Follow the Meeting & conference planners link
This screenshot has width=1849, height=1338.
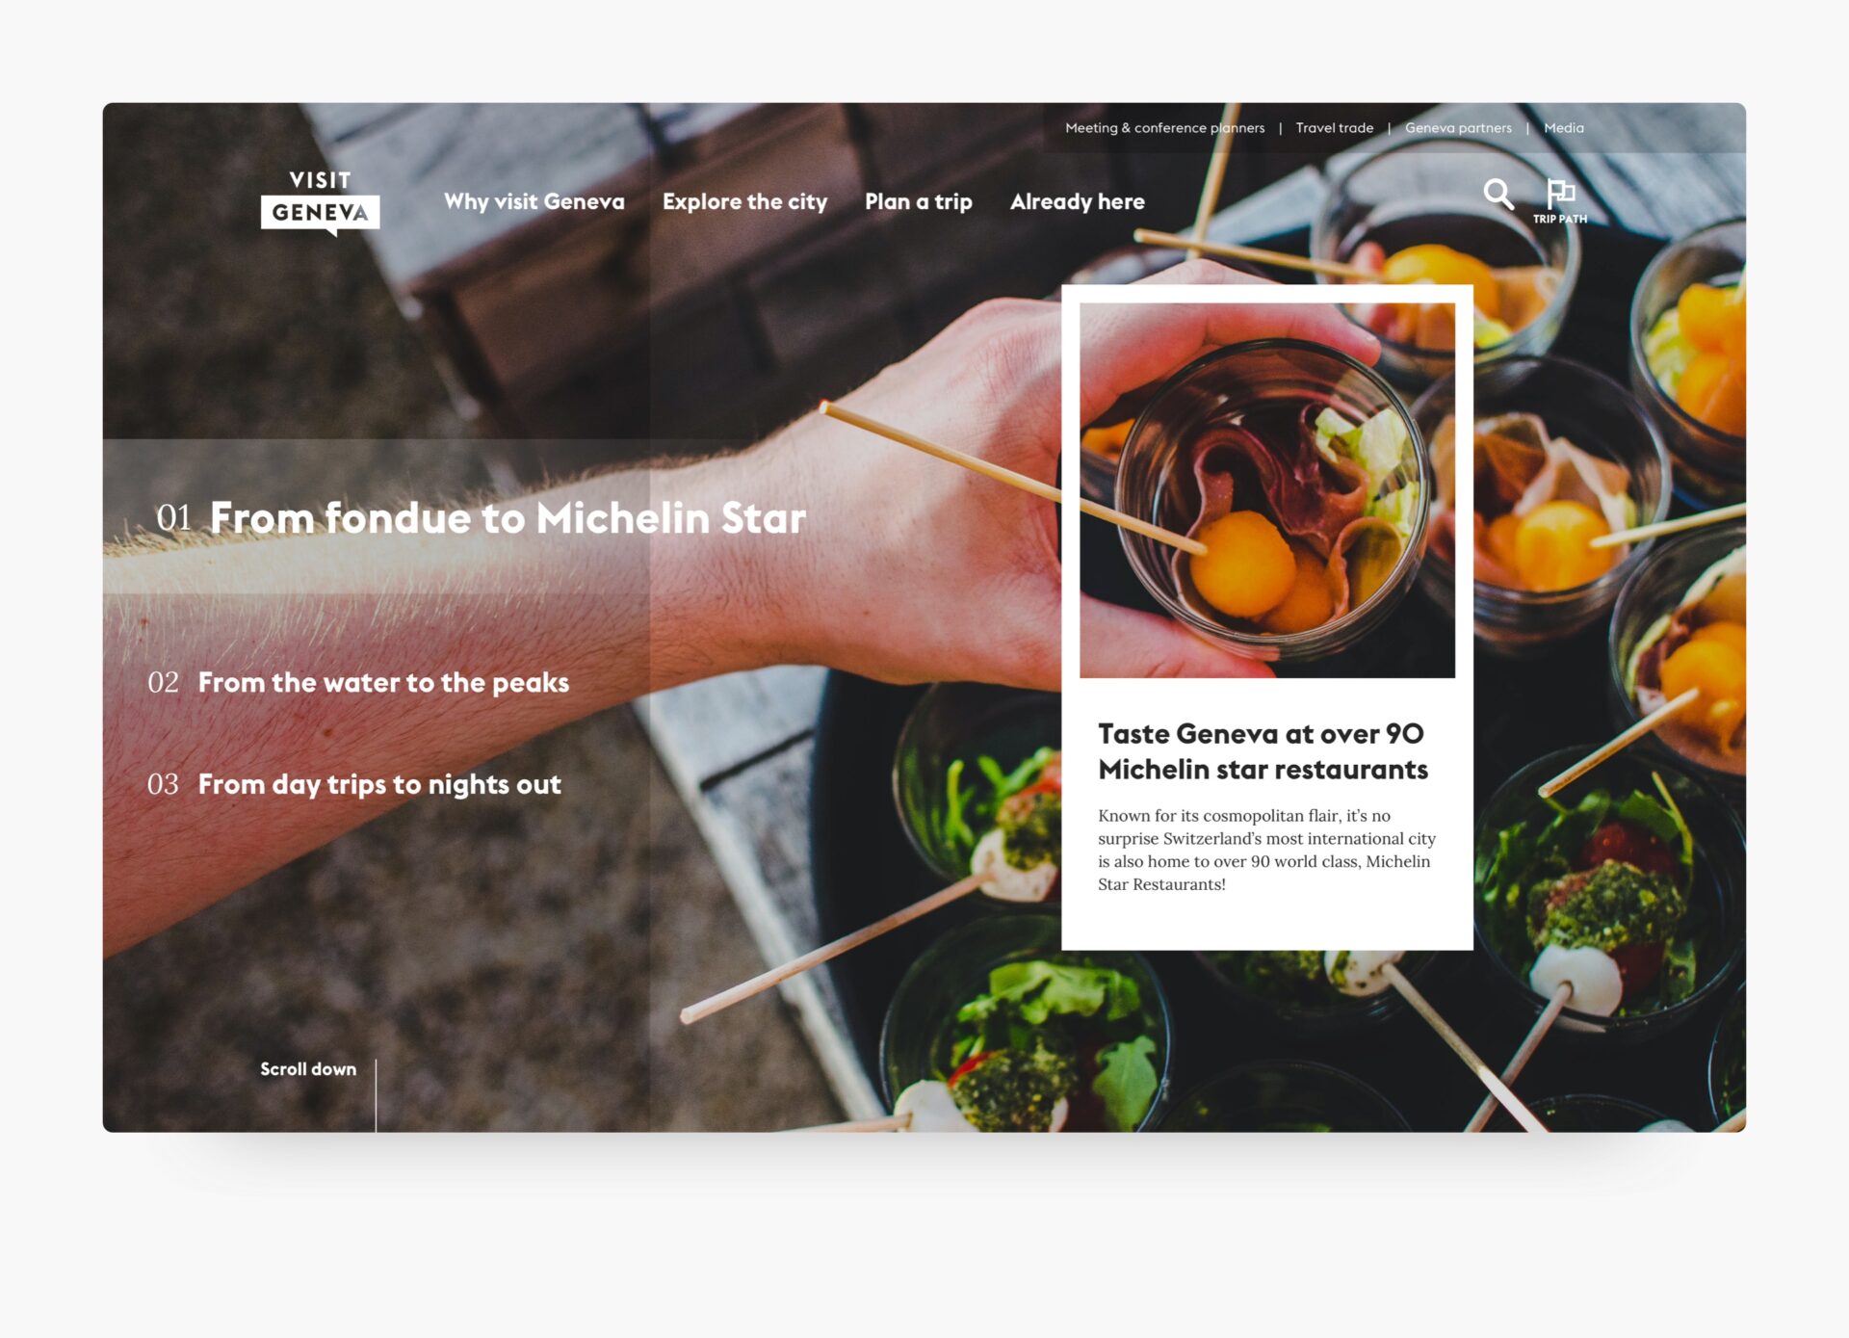pyautogui.click(x=1165, y=128)
